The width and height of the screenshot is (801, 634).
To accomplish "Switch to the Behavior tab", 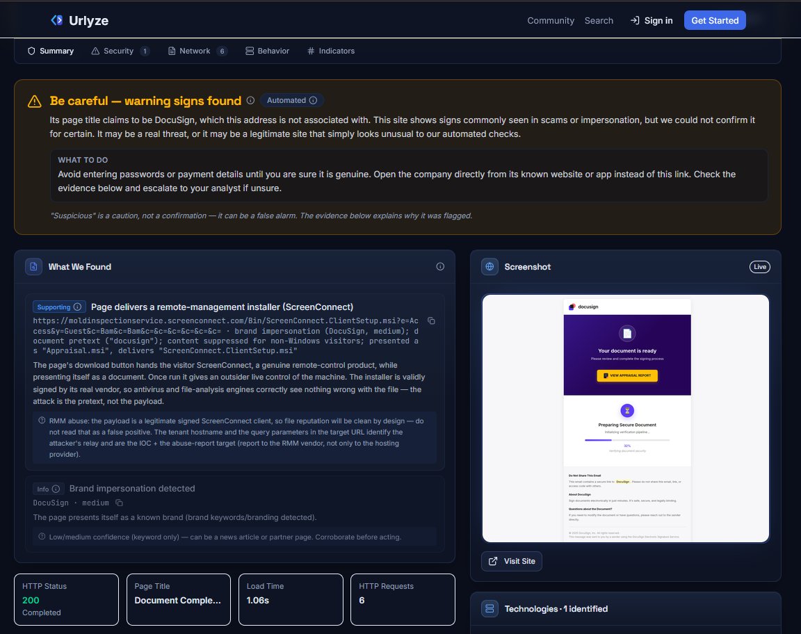I will [x=267, y=51].
